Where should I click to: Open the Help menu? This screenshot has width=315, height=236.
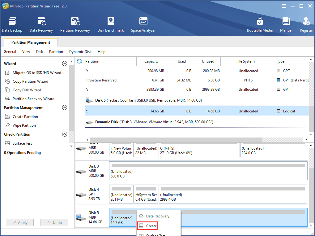101,52
